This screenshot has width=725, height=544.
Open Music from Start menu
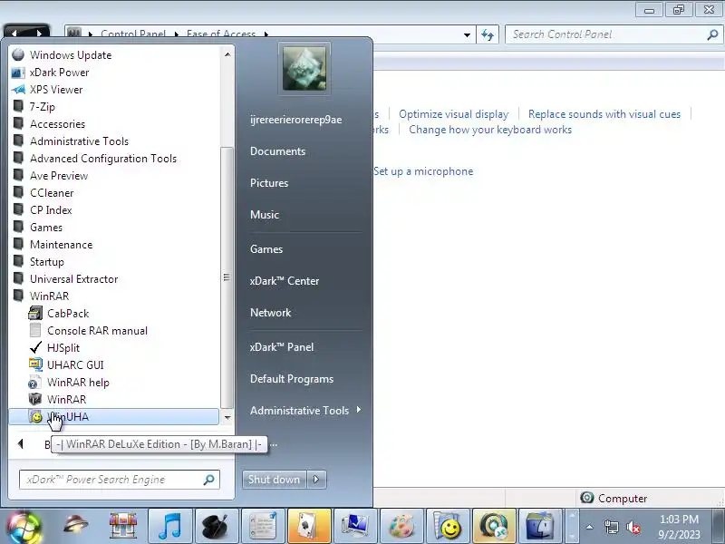tap(265, 215)
